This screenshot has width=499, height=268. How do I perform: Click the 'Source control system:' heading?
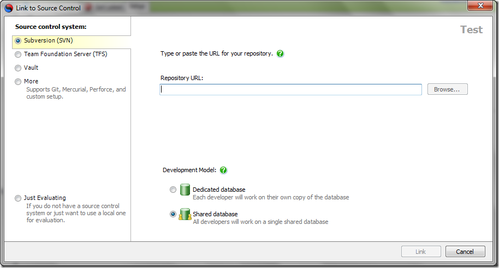[51, 27]
